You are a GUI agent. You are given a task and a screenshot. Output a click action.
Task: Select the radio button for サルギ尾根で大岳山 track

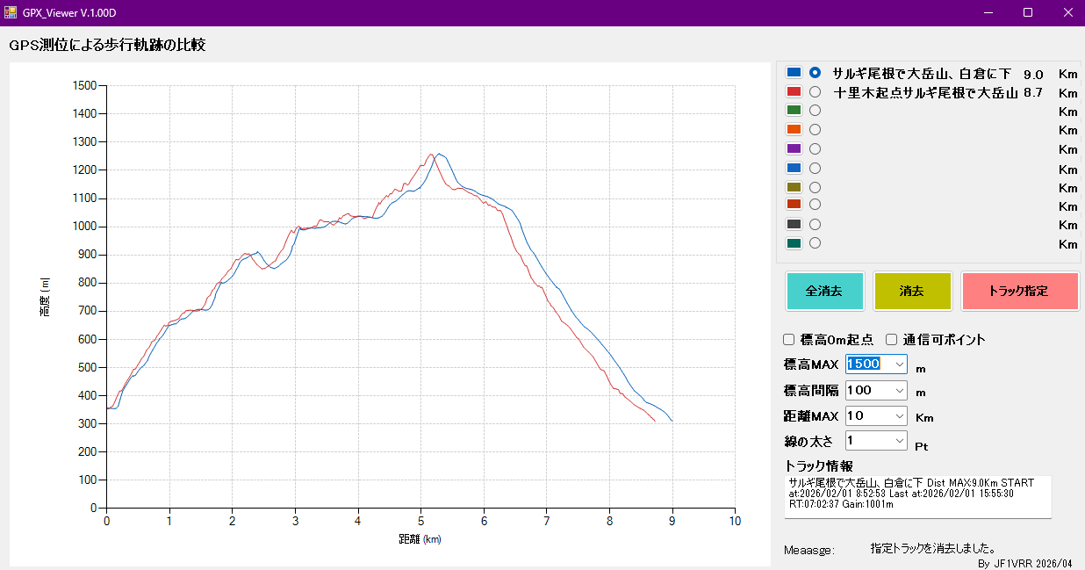[x=815, y=73]
